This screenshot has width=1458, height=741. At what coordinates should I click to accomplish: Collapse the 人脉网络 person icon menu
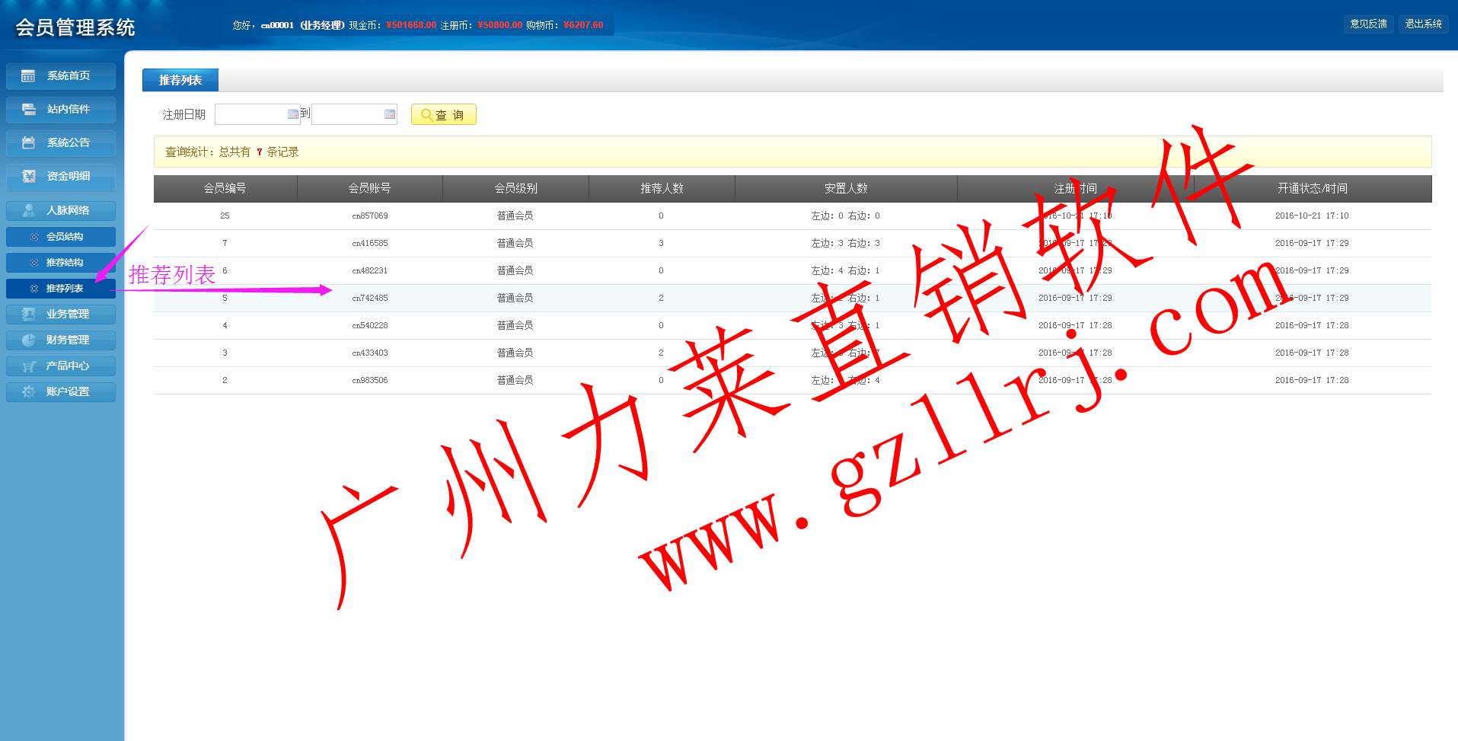pos(28,210)
